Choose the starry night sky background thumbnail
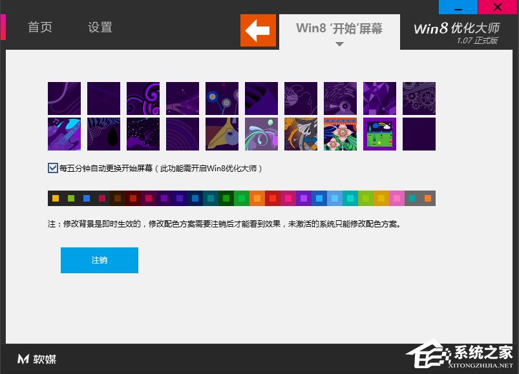The width and height of the screenshot is (519, 374). click(x=143, y=134)
